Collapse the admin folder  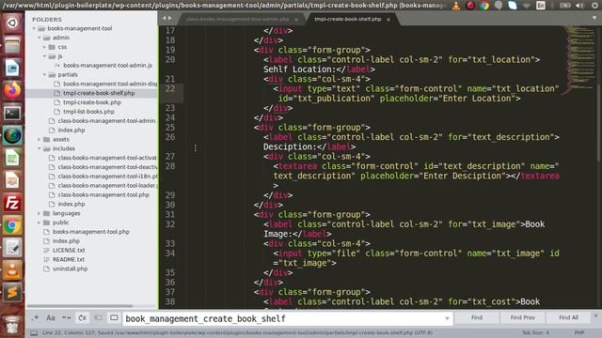point(40,38)
